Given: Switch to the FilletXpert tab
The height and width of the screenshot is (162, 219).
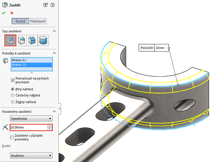Looking at the screenshot, I should 38,21.
